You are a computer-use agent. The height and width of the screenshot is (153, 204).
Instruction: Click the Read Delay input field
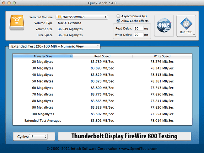(x=138, y=28)
